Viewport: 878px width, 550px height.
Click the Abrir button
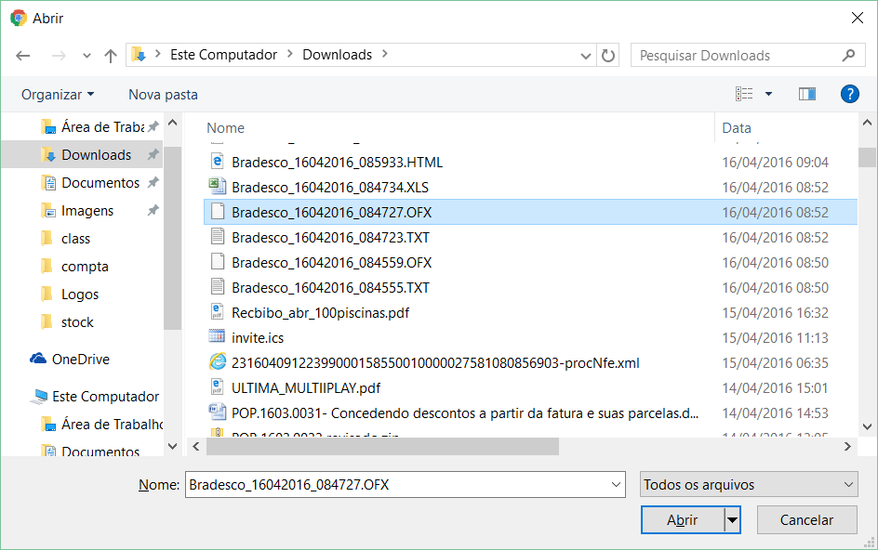click(683, 520)
